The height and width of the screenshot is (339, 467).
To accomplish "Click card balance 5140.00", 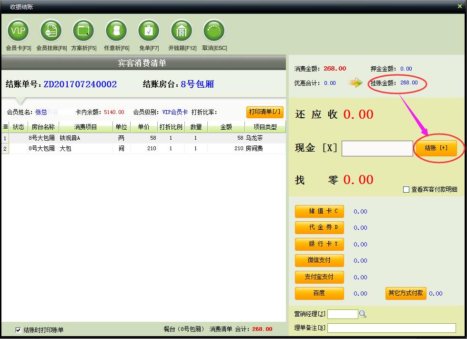I will (x=114, y=113).
